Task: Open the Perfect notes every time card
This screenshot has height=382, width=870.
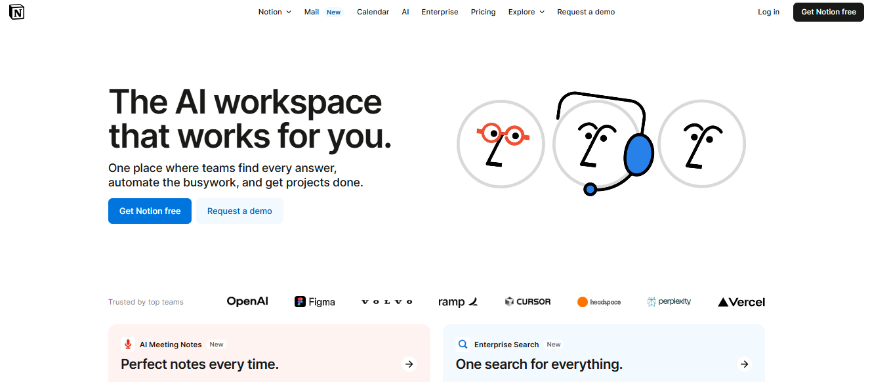Action: (269, 353)
